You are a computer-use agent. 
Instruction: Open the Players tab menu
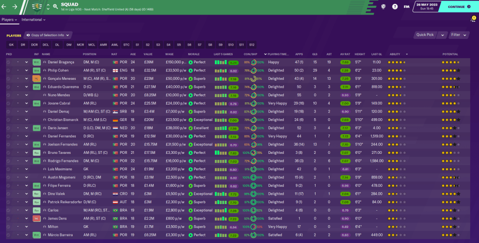coord(9,20)
